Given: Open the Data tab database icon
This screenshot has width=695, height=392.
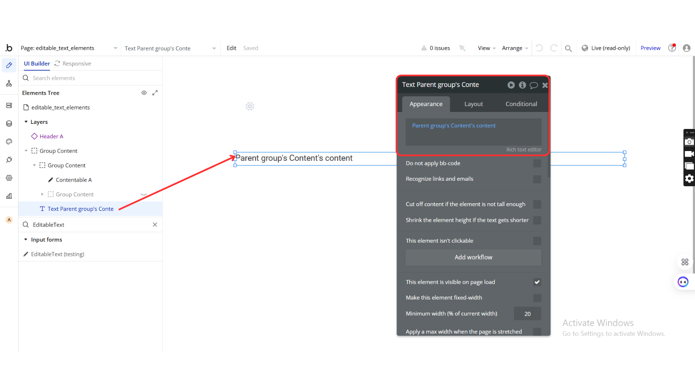Looking at the screenshot, I should pyautogui.click(x=9, y=123).
